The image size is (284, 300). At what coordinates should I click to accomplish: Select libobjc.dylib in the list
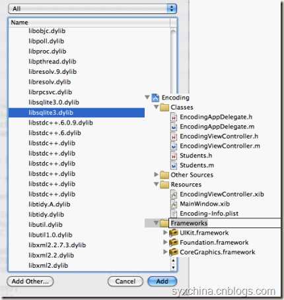47,31
